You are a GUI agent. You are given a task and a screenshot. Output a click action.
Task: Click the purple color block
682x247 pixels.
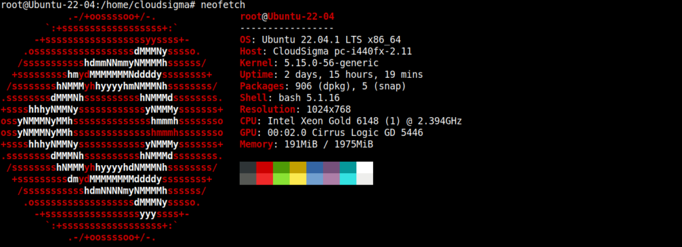click(332, 167)
